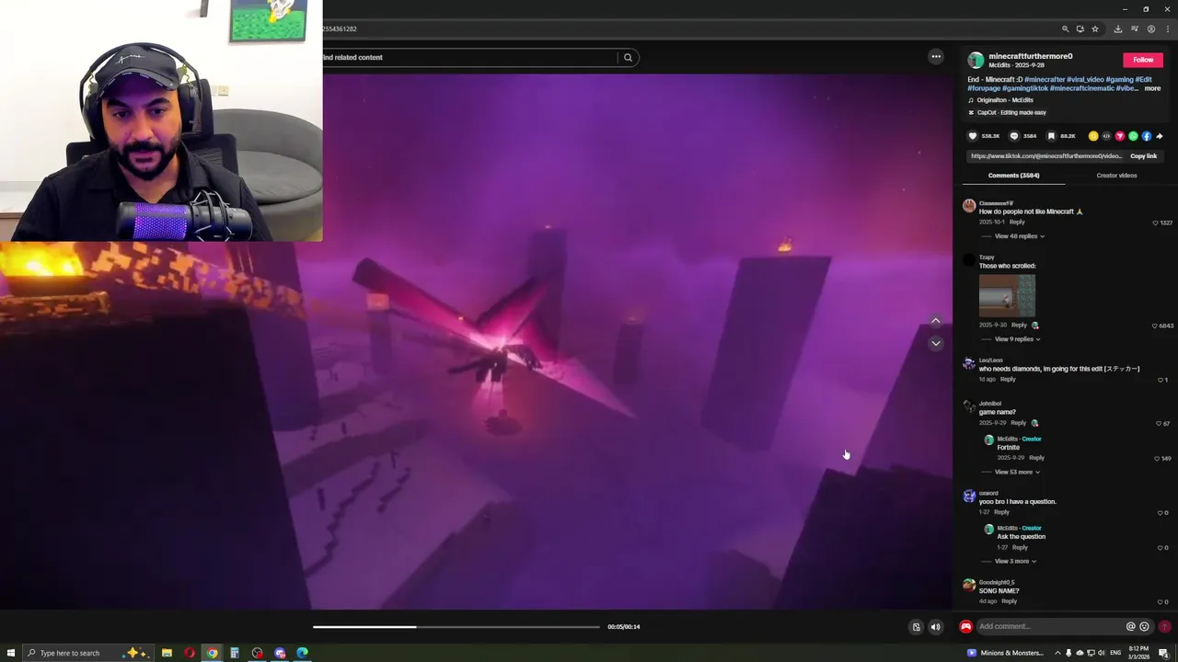The width and height of the screenshot is (1178, 662).
Task: Expand 'View 3 more' replies
Action: pos(1015,562)
